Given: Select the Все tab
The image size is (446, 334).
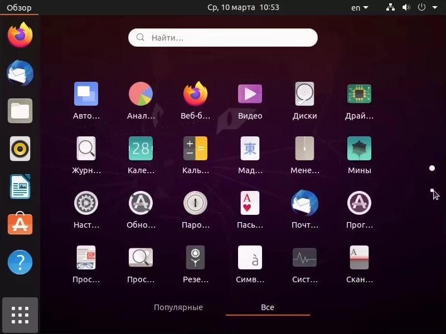Looking at the screenshot, I should pos(268,307).
